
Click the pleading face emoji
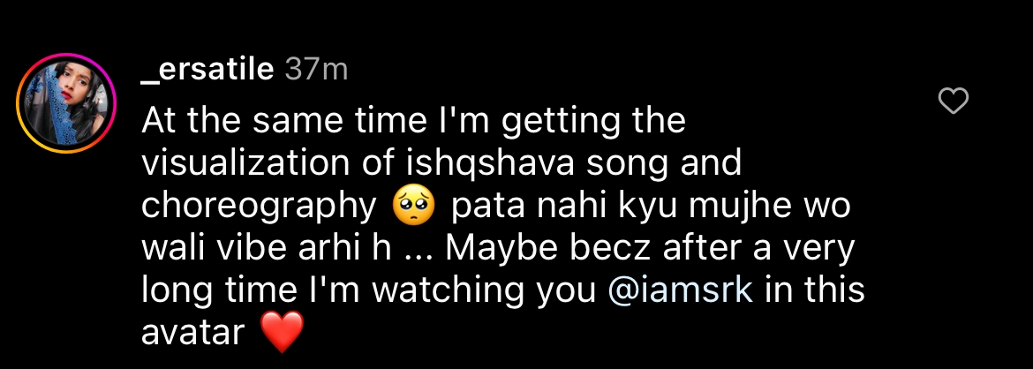tap(412, 207)
